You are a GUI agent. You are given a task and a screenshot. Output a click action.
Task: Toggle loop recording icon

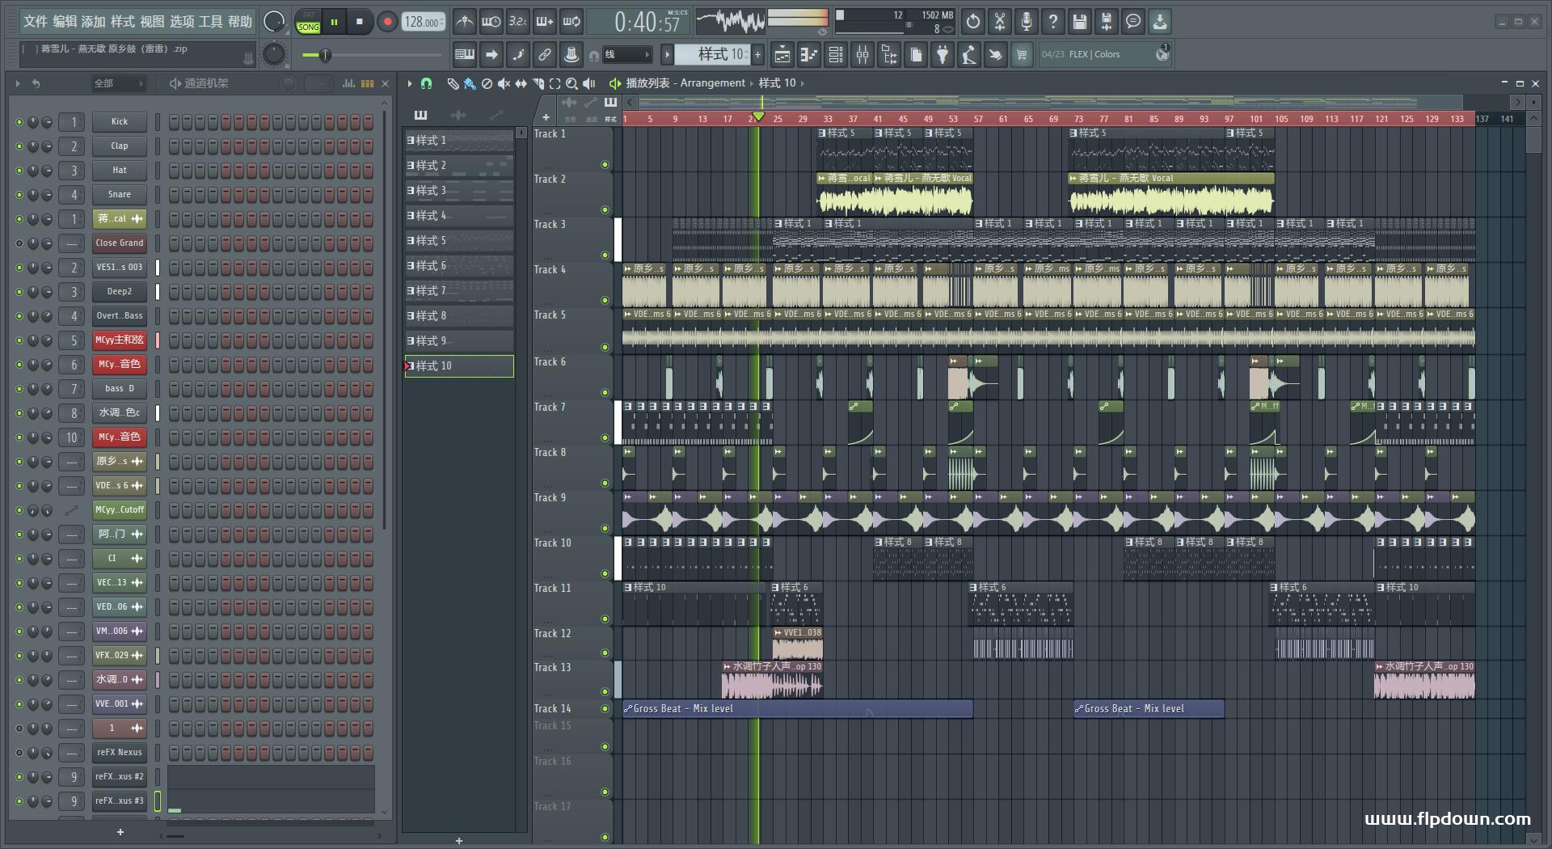[571, 22]
